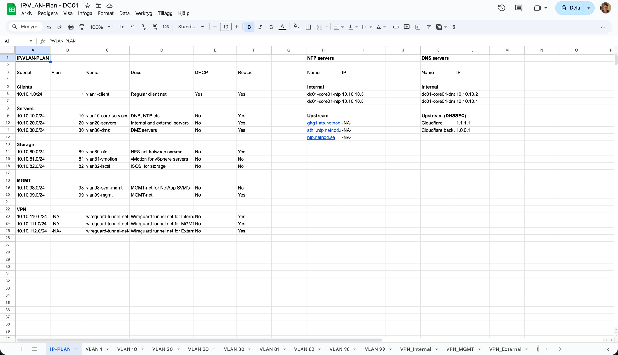Select the paint format tool
Screen dimensions: 618x355
[82, 27]
